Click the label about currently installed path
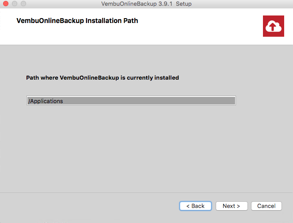 click(x=103, y=77)
